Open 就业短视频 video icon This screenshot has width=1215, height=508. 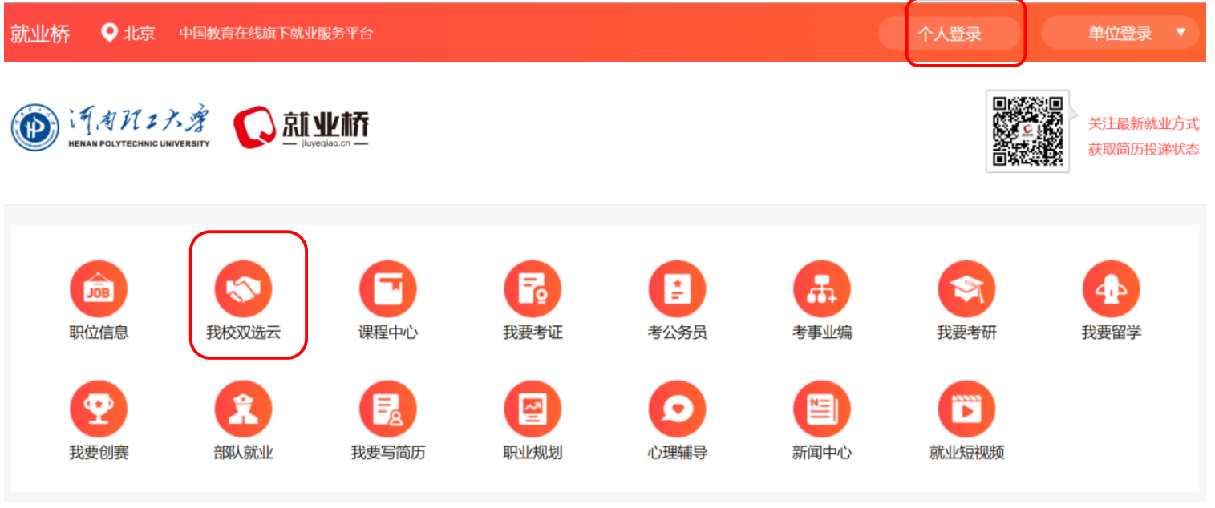(966, 409)
